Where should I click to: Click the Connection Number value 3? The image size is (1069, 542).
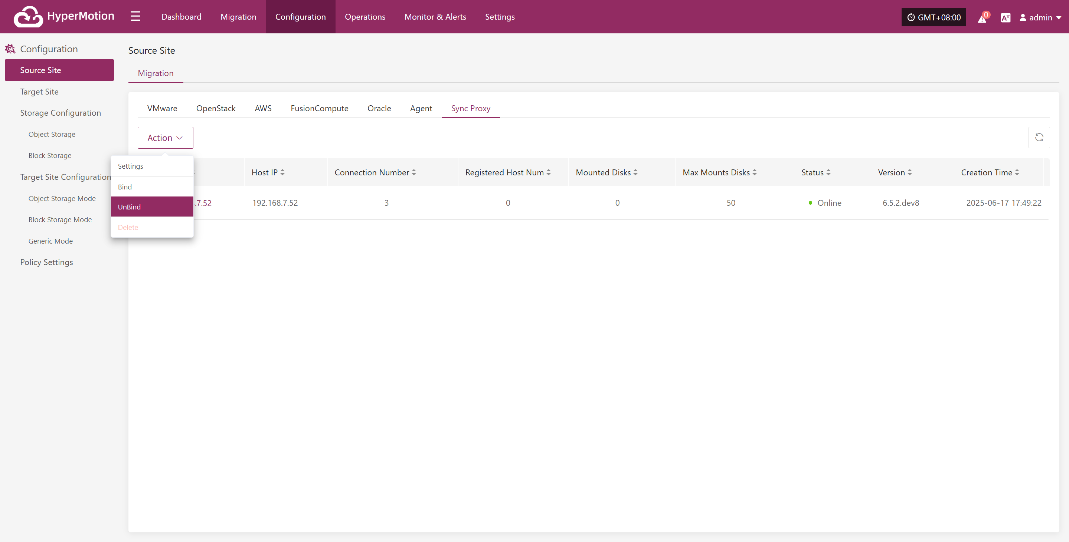386,203
